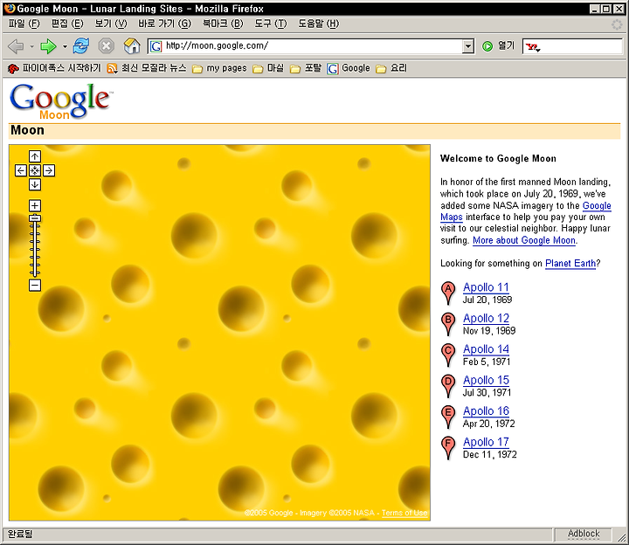This screenshot has height=545, width=629.
Task: Click the site icon in address bar
Action: tap(156, 46)
